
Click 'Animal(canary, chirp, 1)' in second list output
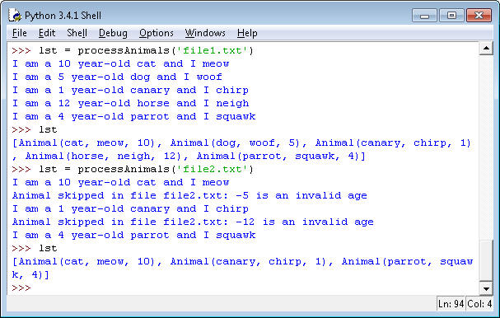pos(248,261)
